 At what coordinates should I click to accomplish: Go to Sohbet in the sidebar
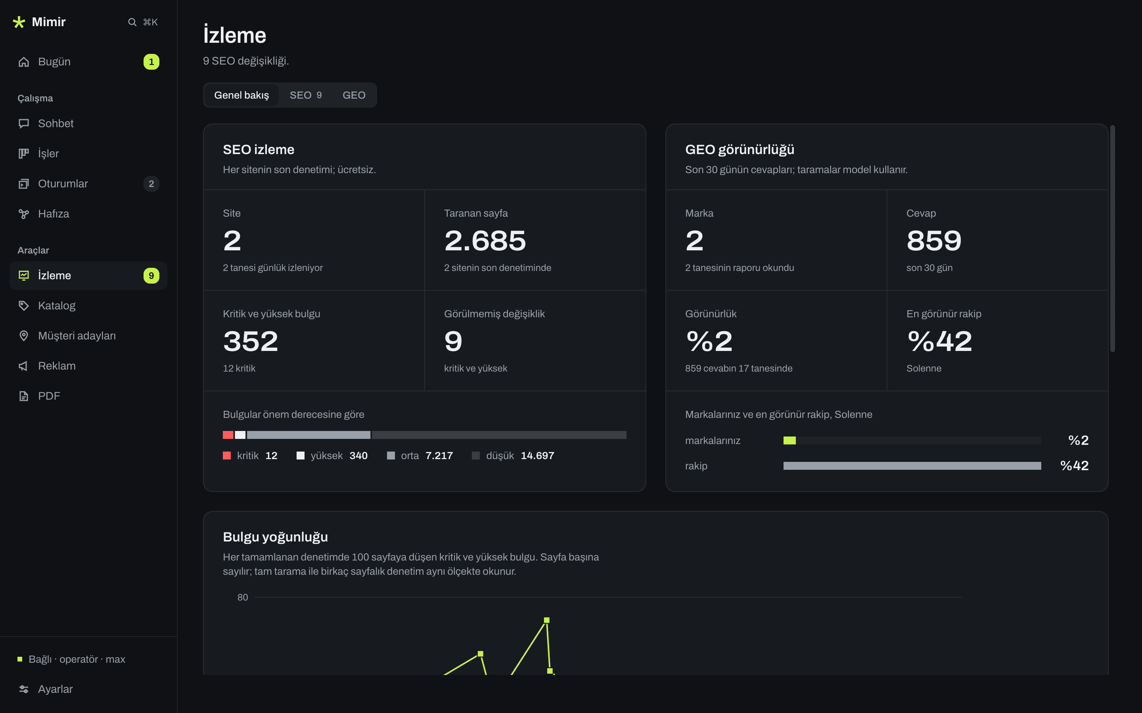coord(88,124)
